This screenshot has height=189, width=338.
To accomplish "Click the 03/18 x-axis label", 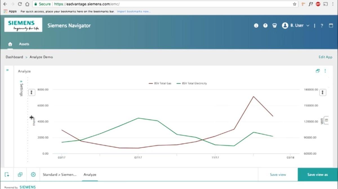I will [x=290, y=158].
